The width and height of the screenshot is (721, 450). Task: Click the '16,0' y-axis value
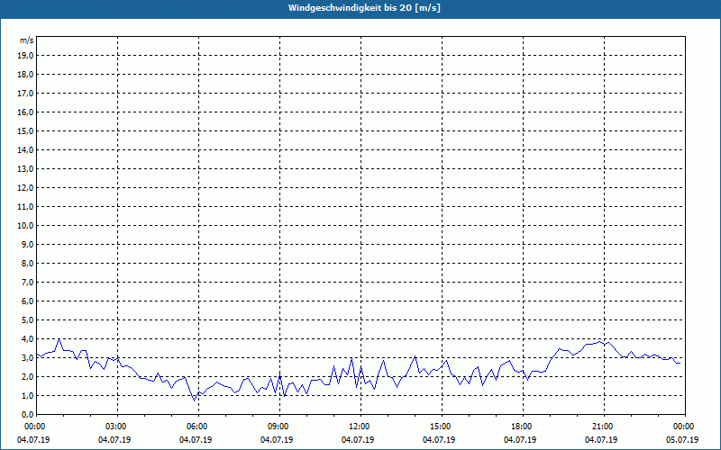click(x=25, y=112)
